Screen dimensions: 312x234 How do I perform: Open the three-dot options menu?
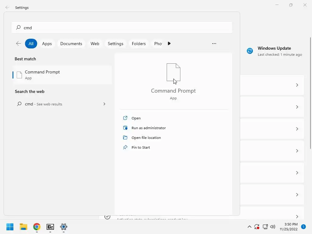pyautogui.click(x=214, y=43)
